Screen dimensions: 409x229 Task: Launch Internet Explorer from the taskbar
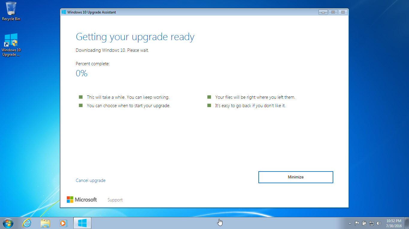[x=27, y=223]
